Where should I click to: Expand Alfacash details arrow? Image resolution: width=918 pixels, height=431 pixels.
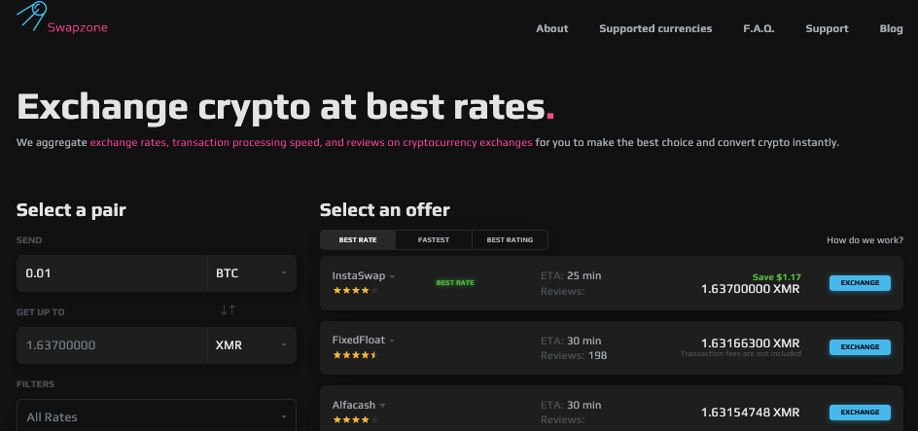point(382,406)
